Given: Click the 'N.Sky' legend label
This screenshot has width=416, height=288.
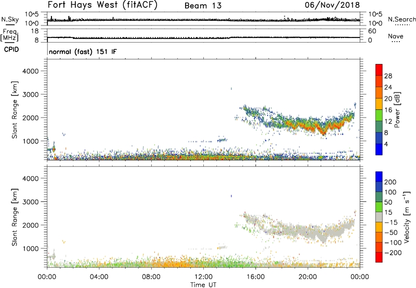Looking at the screenshot, I should point(10,19).
